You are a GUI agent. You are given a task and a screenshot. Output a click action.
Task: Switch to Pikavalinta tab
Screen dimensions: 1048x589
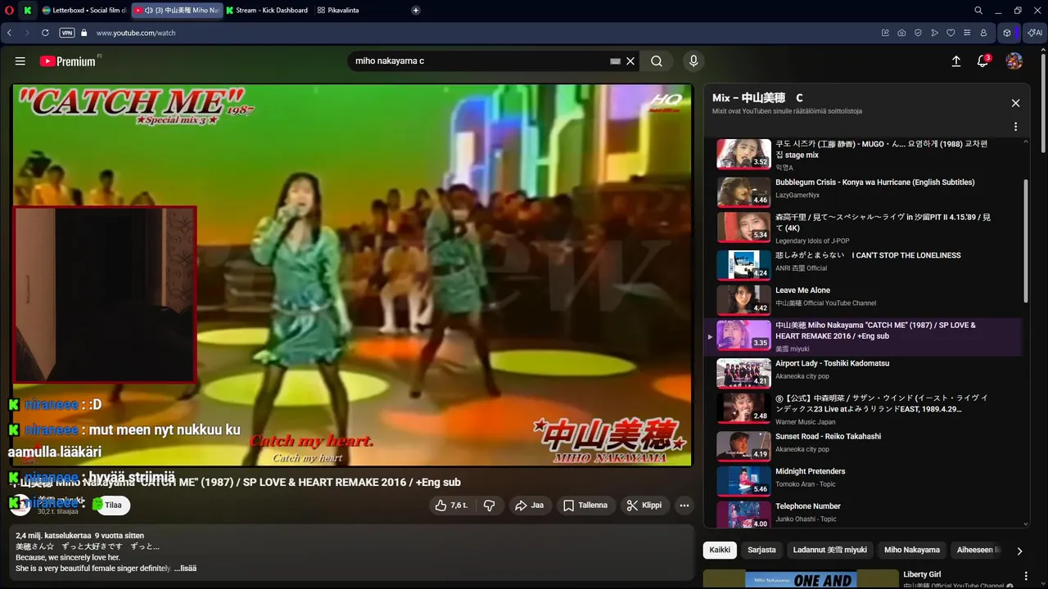coord(337,10)
